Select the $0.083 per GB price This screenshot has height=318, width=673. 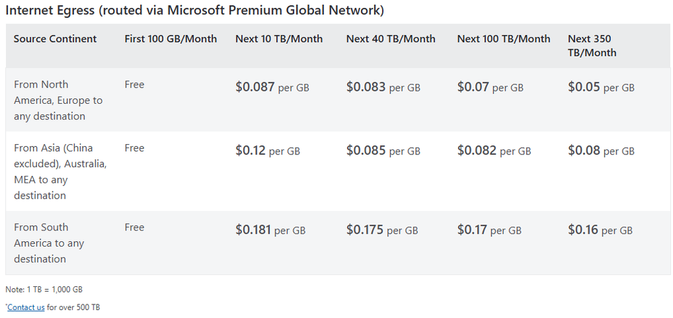click(383, 87)
